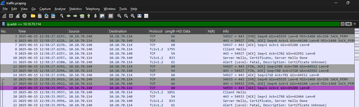Open the Go menu
The height and width of the screenshot is (107, 359).
pos(34,9)
